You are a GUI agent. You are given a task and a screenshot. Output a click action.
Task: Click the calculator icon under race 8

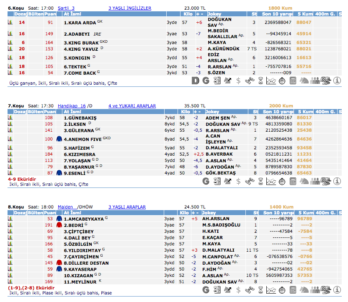click(293, 290)
